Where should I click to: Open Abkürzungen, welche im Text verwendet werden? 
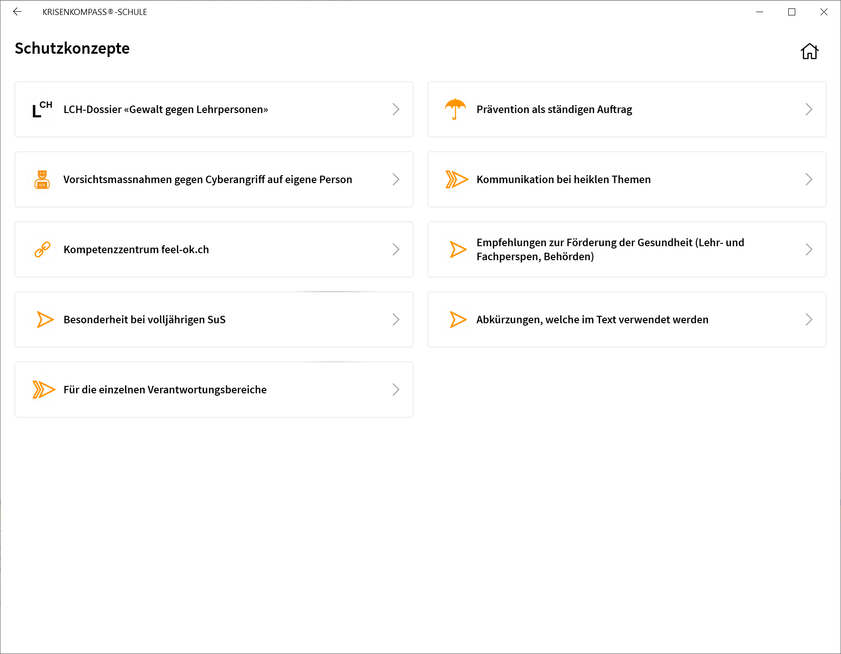pyautogui.click(x=592, y=320)
